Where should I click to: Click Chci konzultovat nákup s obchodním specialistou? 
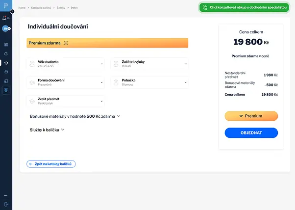(x=244, y=7)
